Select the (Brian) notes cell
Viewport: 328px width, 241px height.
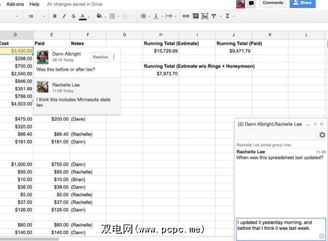88,179
